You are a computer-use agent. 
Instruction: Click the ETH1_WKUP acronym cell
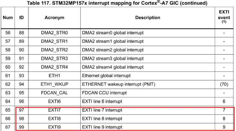tap(54, 84)
